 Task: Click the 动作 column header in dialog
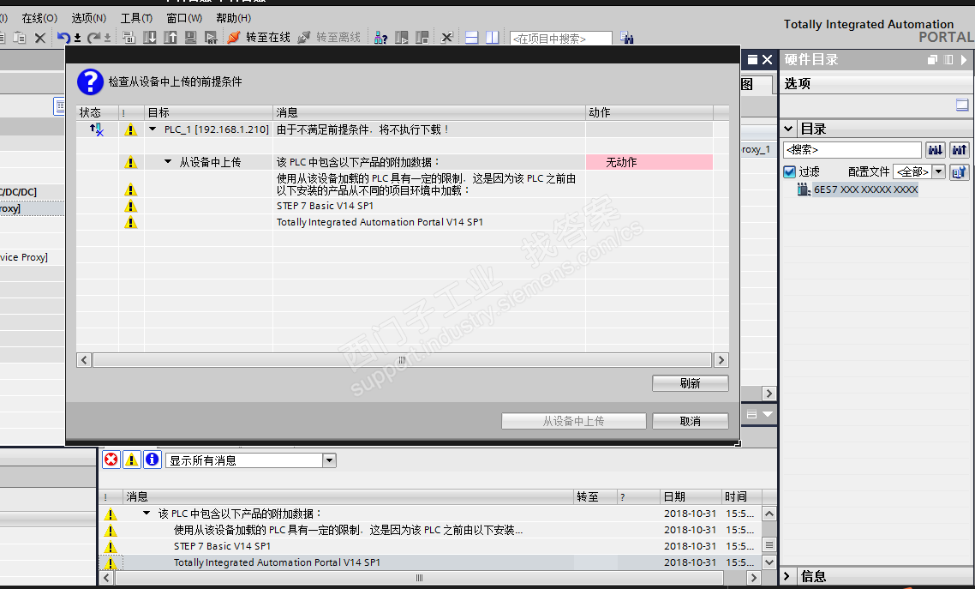(x=649, y=112)
